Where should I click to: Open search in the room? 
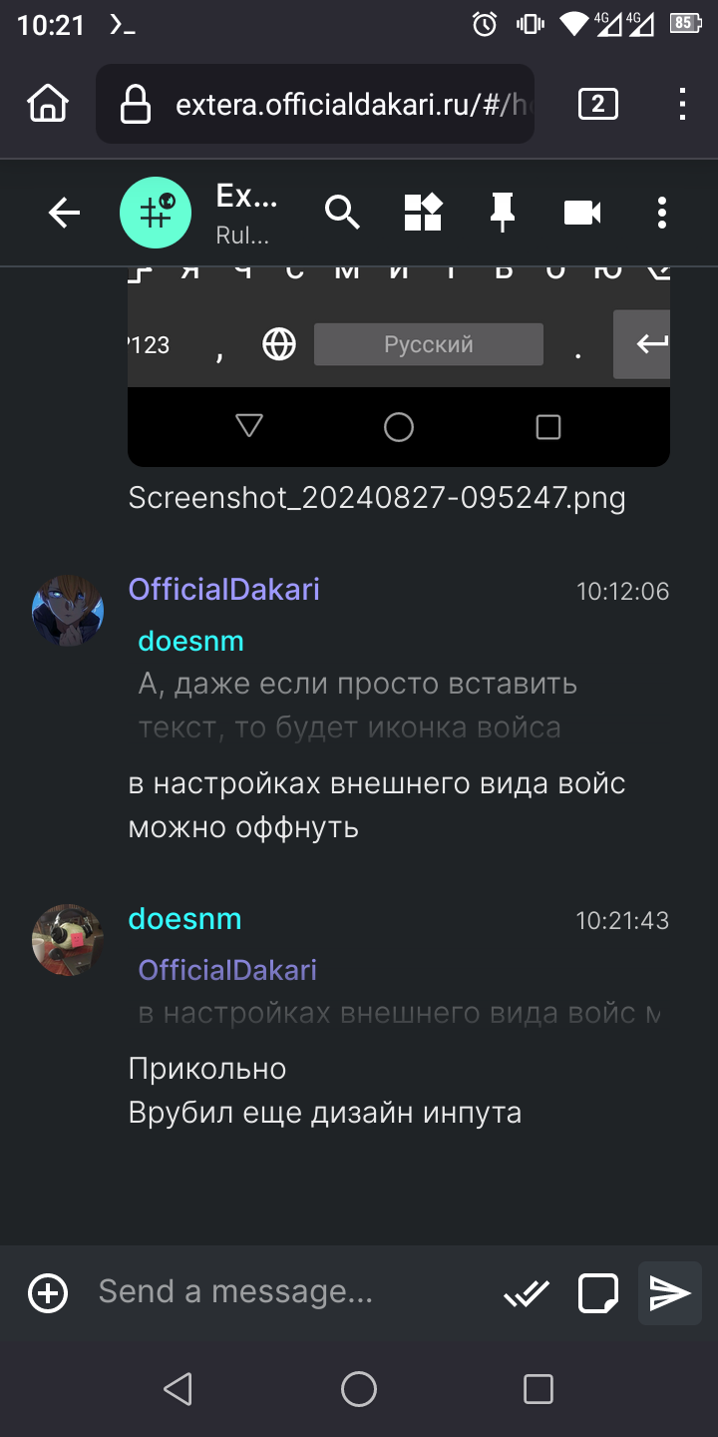click(x=342, y=213)
